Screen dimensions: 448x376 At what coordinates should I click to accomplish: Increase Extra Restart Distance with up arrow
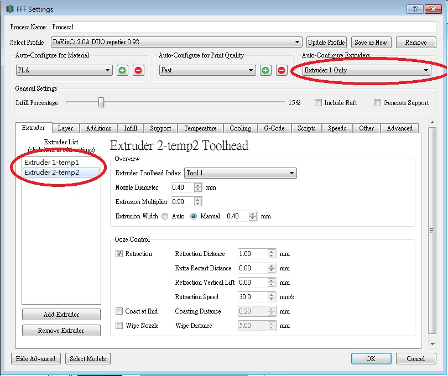[272, 266]
